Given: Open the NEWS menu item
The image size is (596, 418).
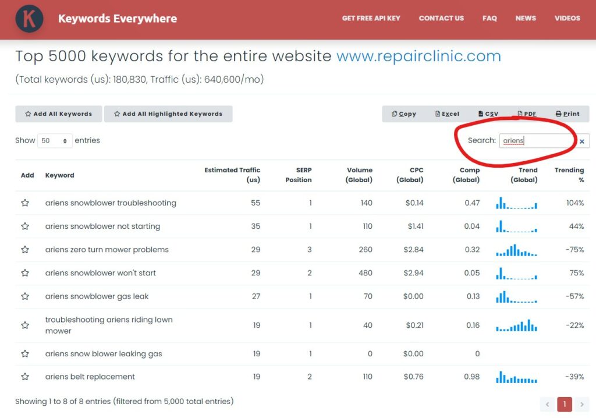Looking at the screenshot, I should click(526, 18).
